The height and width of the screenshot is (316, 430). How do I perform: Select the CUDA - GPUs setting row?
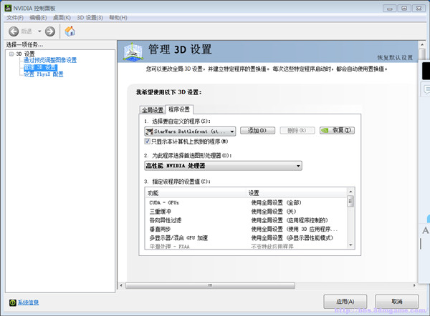point(246,203)
